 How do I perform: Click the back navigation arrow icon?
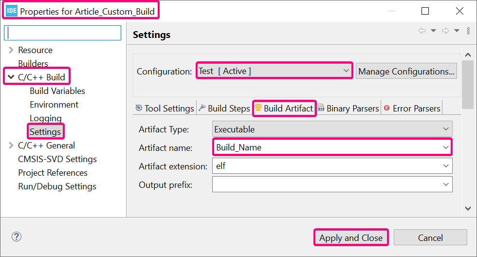422,31
